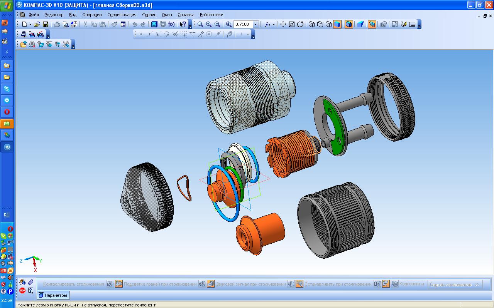Screen dimensions: 494x308
Task: Click the zoom scale value field 0.7188
Action: tap(243, 24)
